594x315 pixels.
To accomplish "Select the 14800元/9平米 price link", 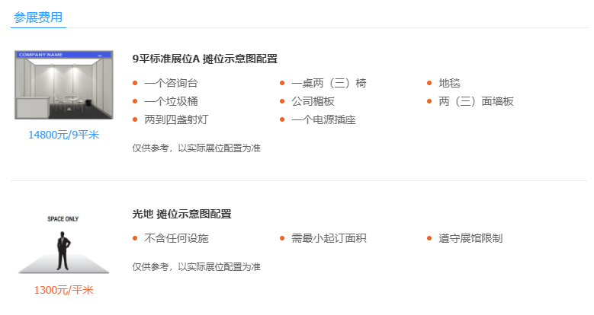I will click(x=63, y=135).
